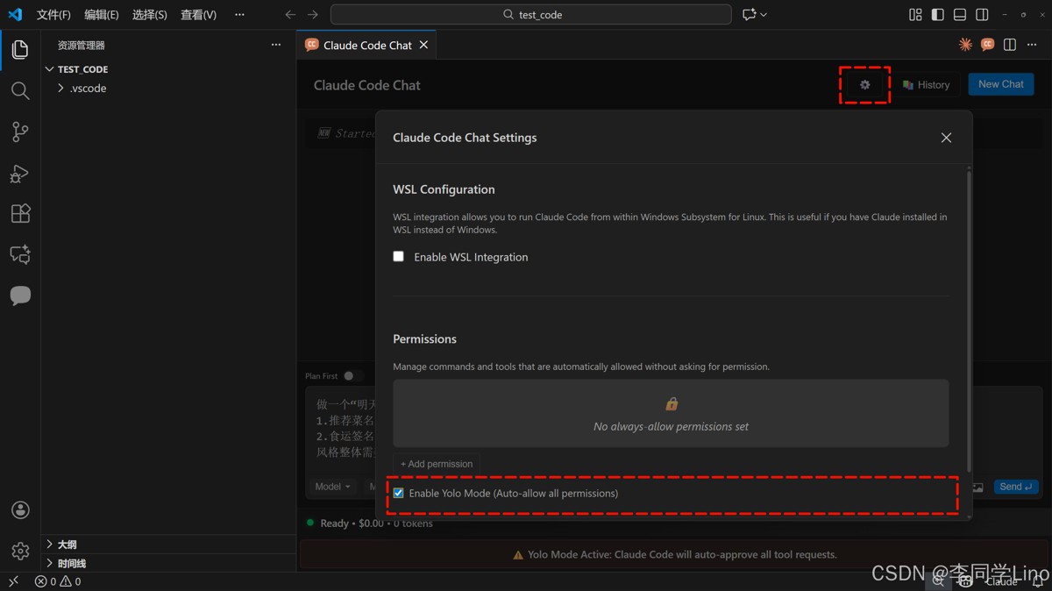Open the chat sparkle view in the activity bar
Screen dimensions: 1052x591
click(20, 254)
